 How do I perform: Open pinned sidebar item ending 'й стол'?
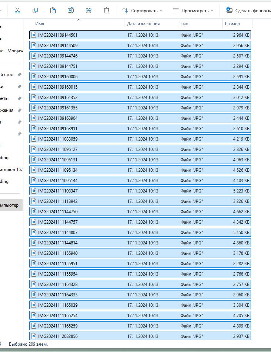coord(7,75)
